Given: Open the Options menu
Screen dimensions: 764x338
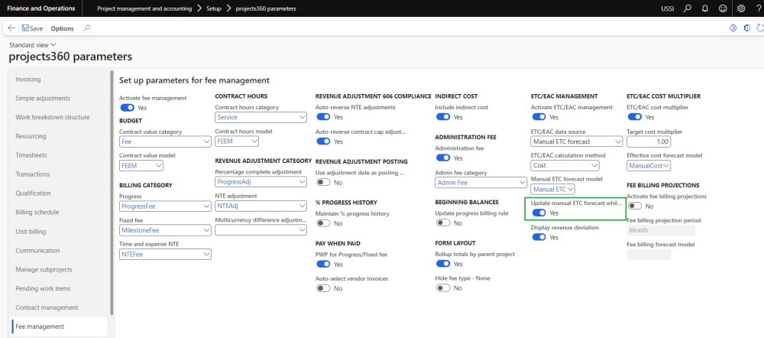Looking at the screenshot, I should (62, 28).
